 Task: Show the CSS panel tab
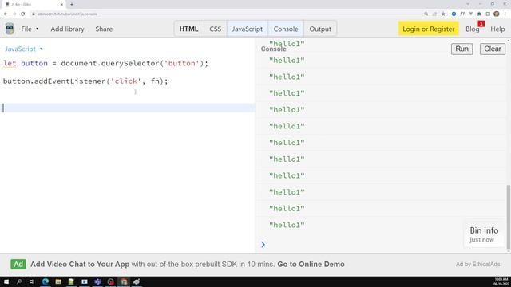pos(215,29)
